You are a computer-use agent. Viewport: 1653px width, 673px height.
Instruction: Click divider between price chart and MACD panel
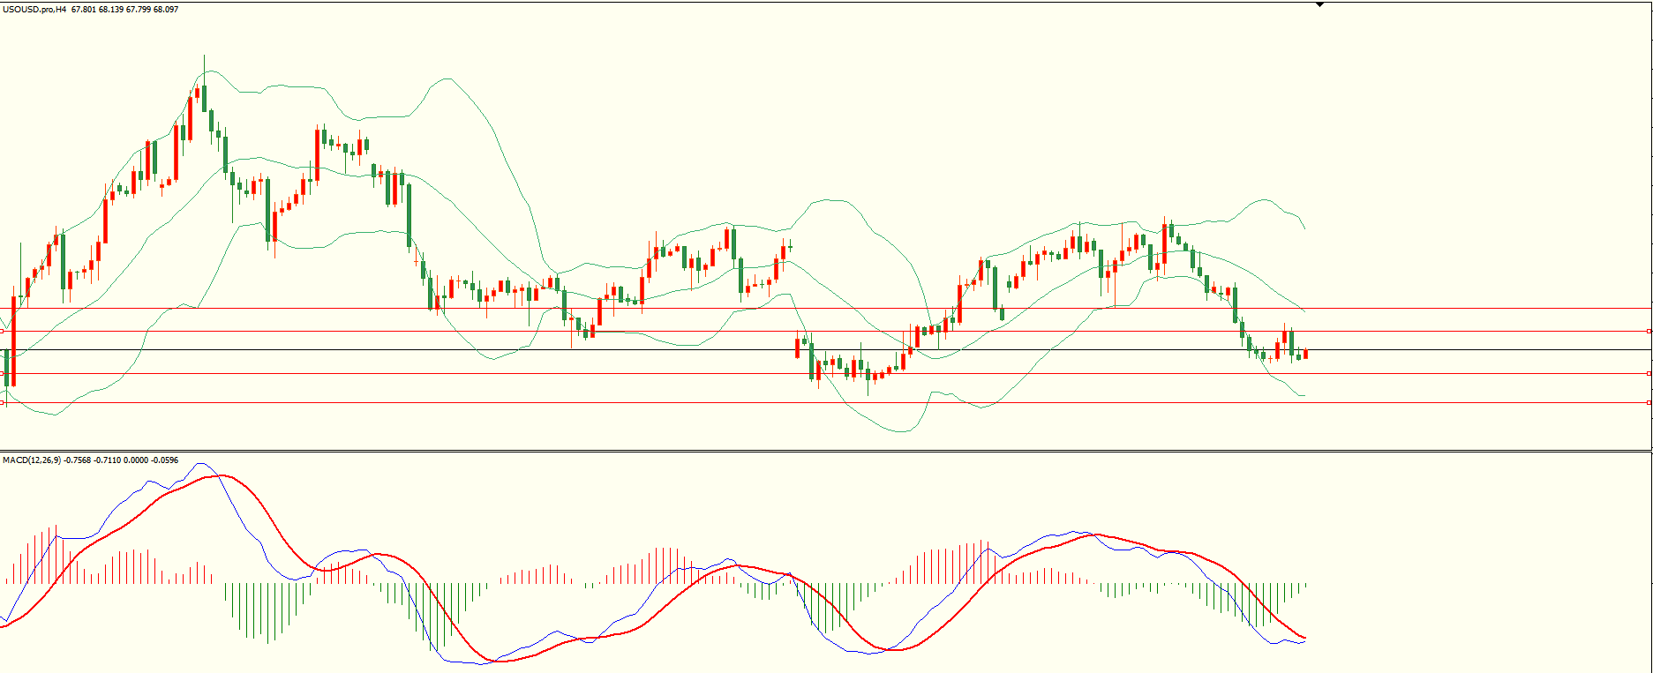coord(826,452)
